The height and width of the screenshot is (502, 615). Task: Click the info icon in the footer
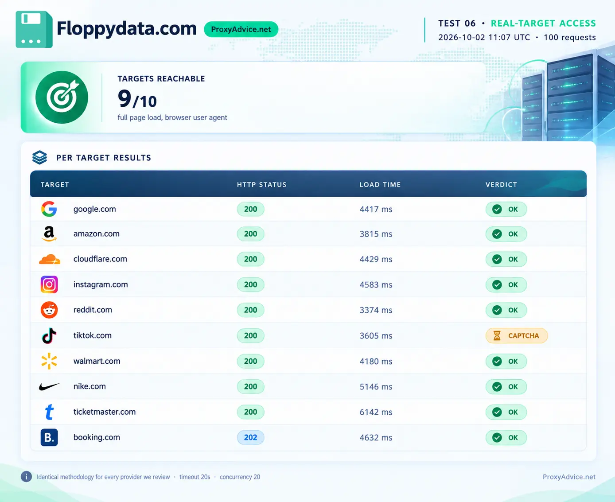(x=26, y=477)
